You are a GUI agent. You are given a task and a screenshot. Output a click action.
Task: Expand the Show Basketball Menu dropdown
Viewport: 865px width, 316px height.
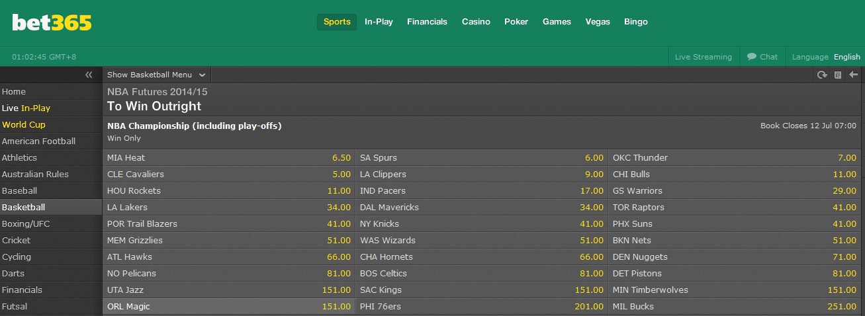point(156,75)
